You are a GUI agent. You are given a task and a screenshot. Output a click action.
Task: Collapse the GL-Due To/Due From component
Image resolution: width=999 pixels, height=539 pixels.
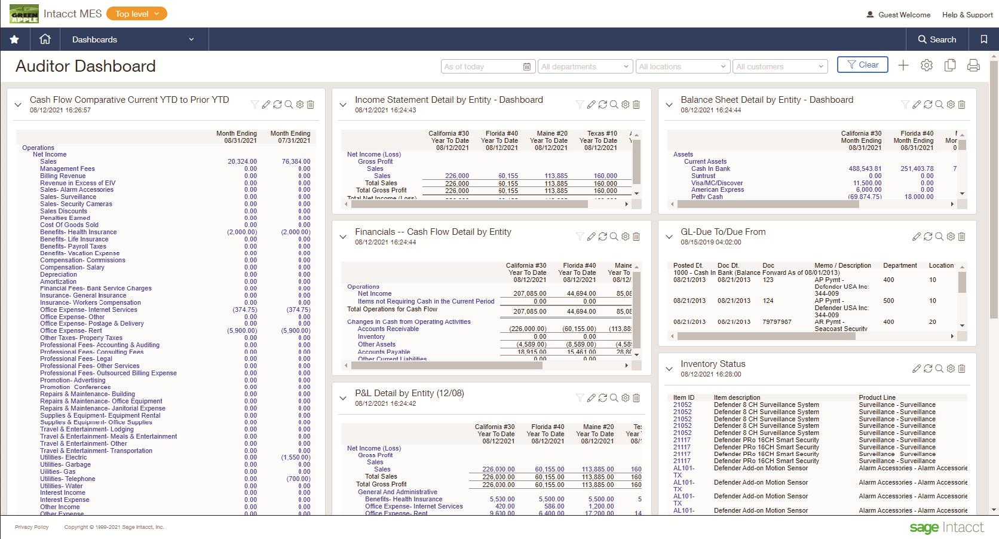coord(669,237)
